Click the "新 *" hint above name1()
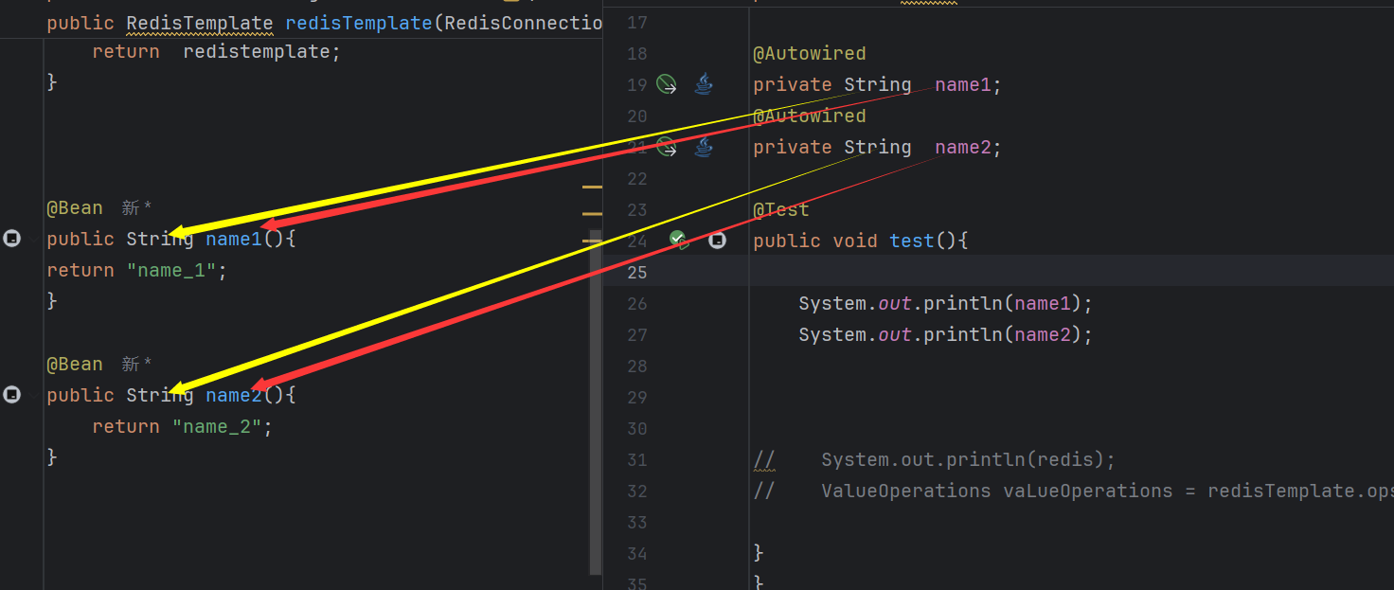This screenshot has height=590, width=1394. coord(136,207)
